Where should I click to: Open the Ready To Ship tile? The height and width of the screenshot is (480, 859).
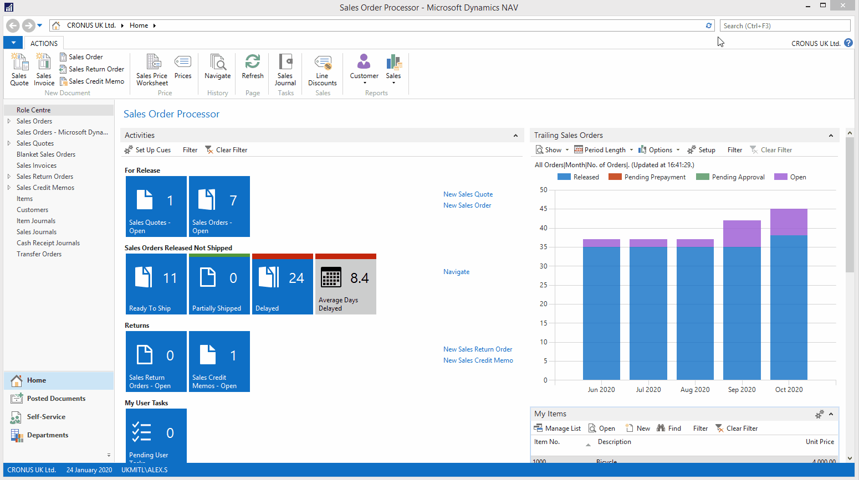[x=156, y=284]
